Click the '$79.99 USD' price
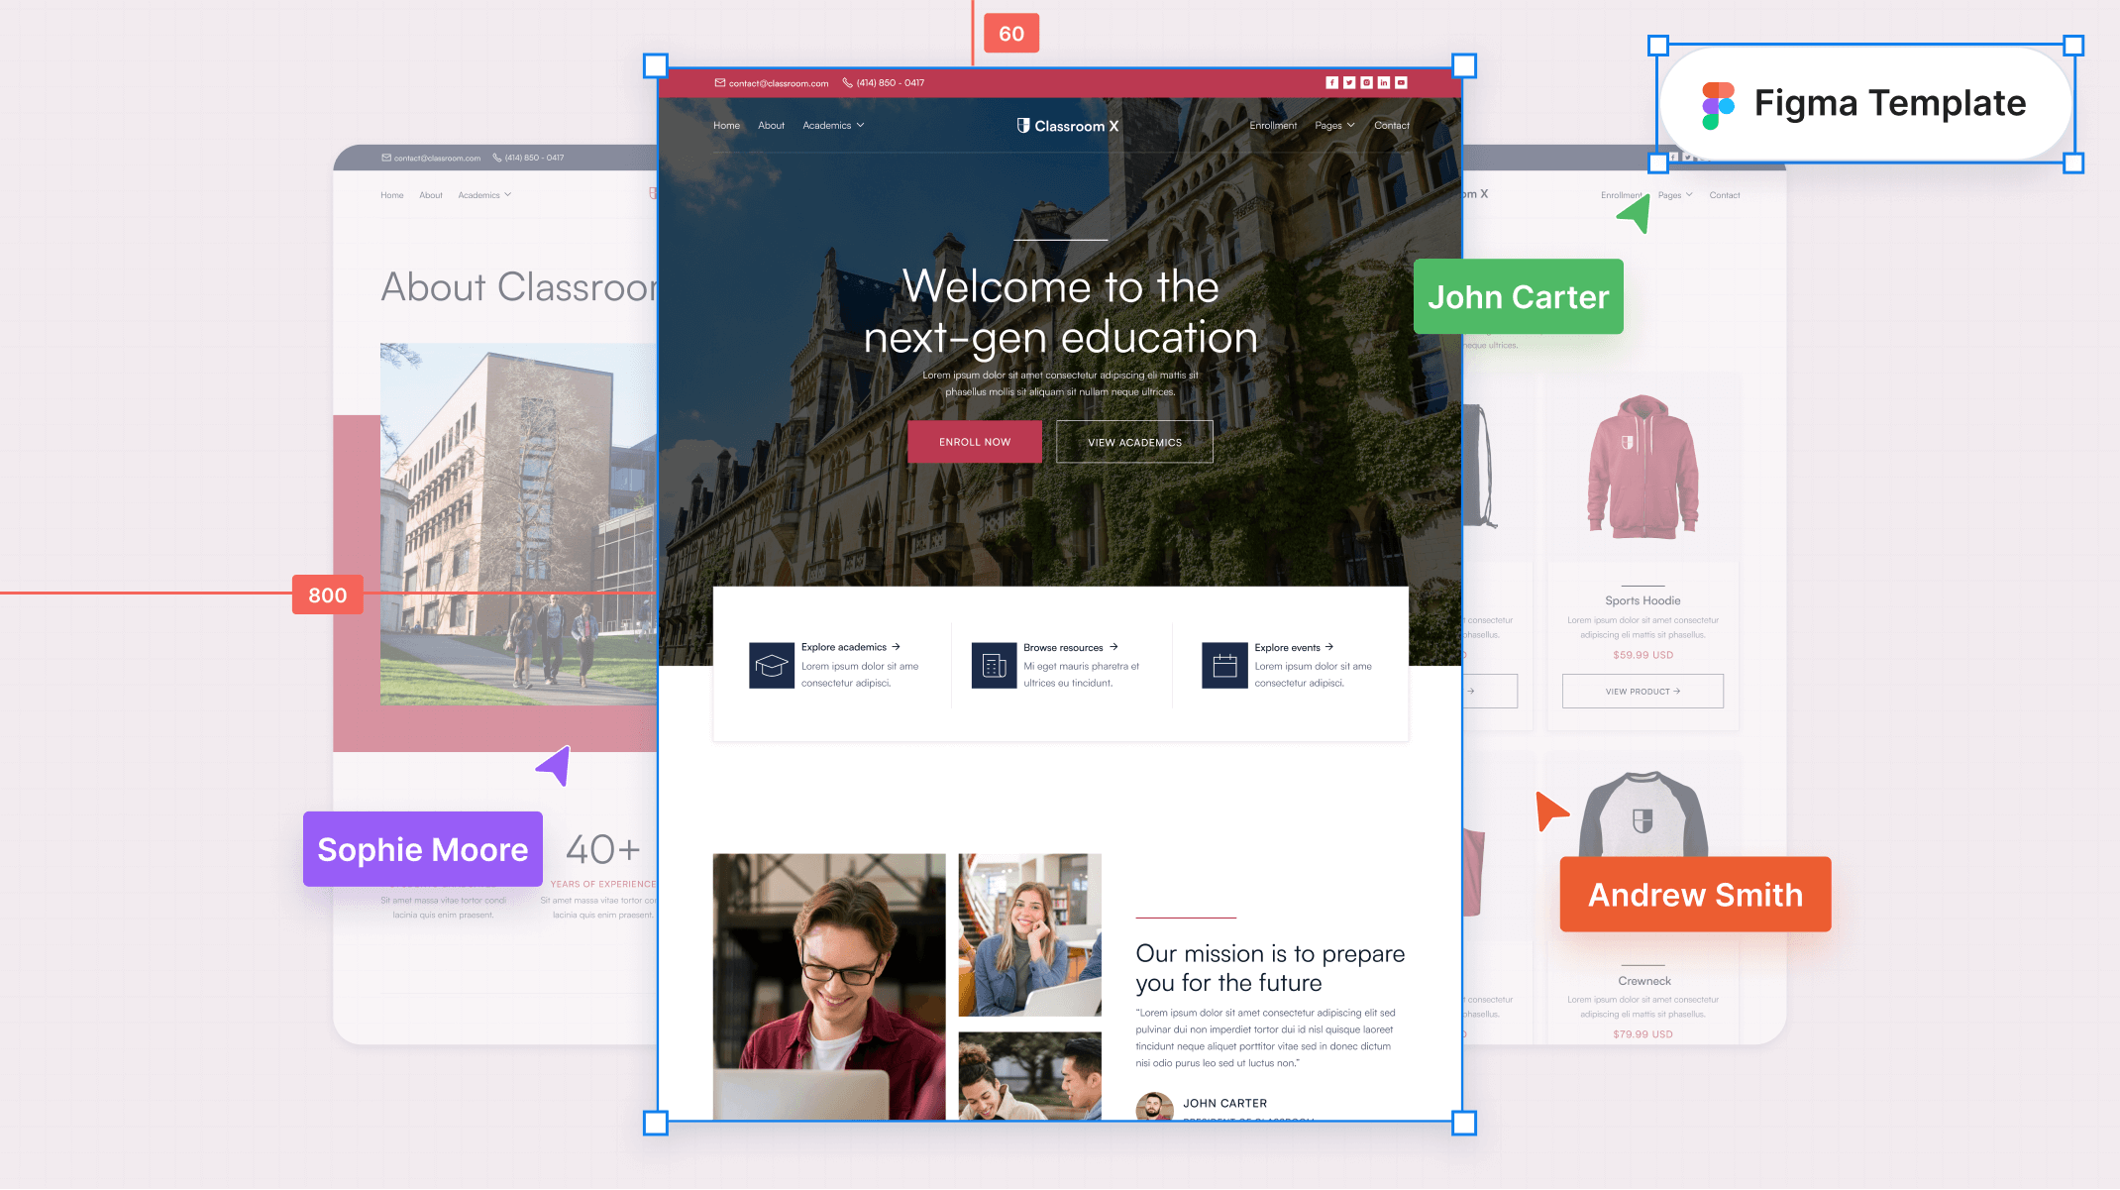The image size is (2120, 1190). pos(1643,1034)
